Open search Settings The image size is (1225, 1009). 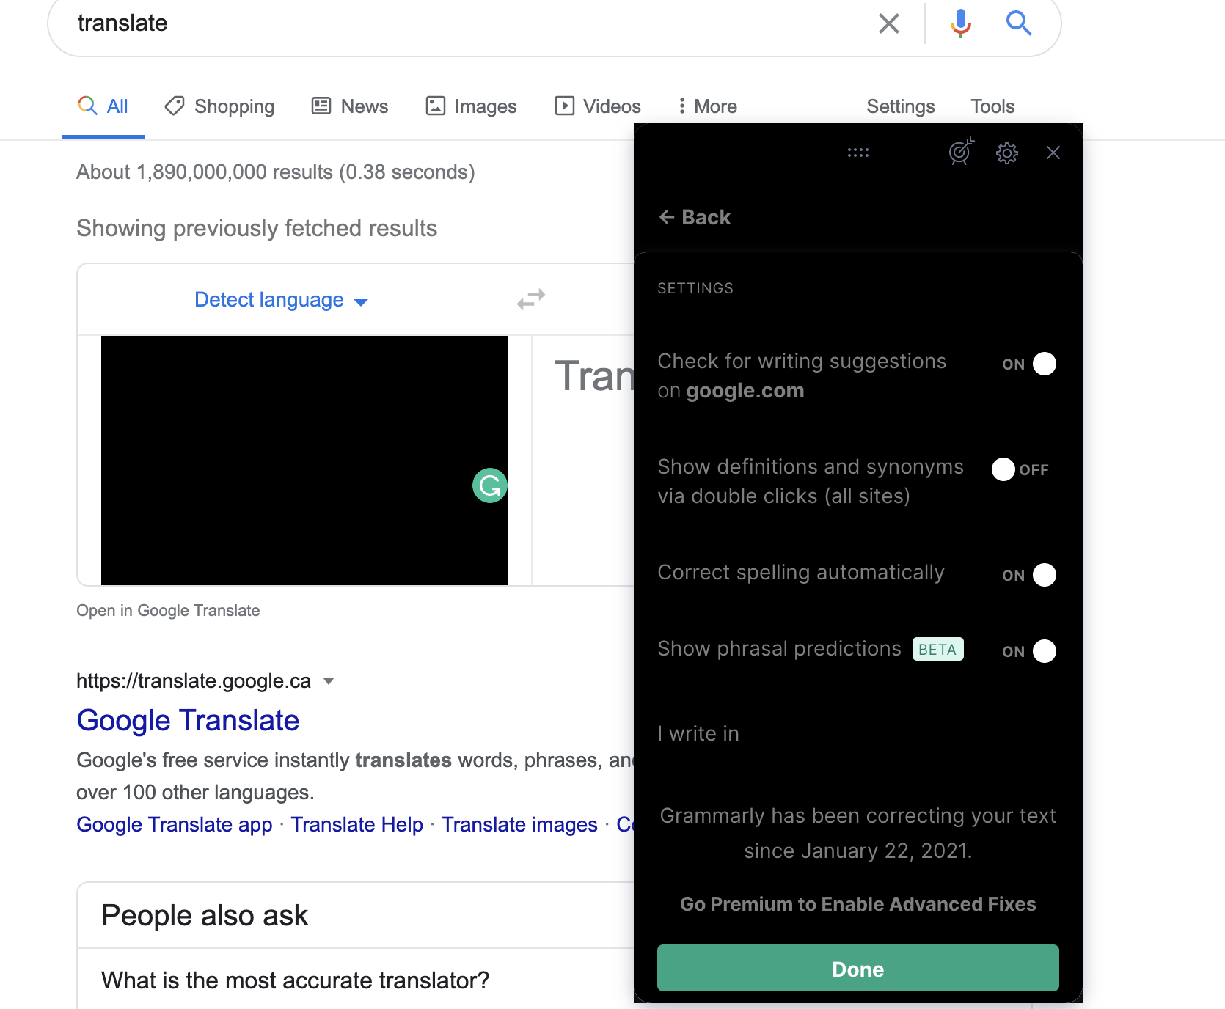pyautogui.click(x=900, y=106)
